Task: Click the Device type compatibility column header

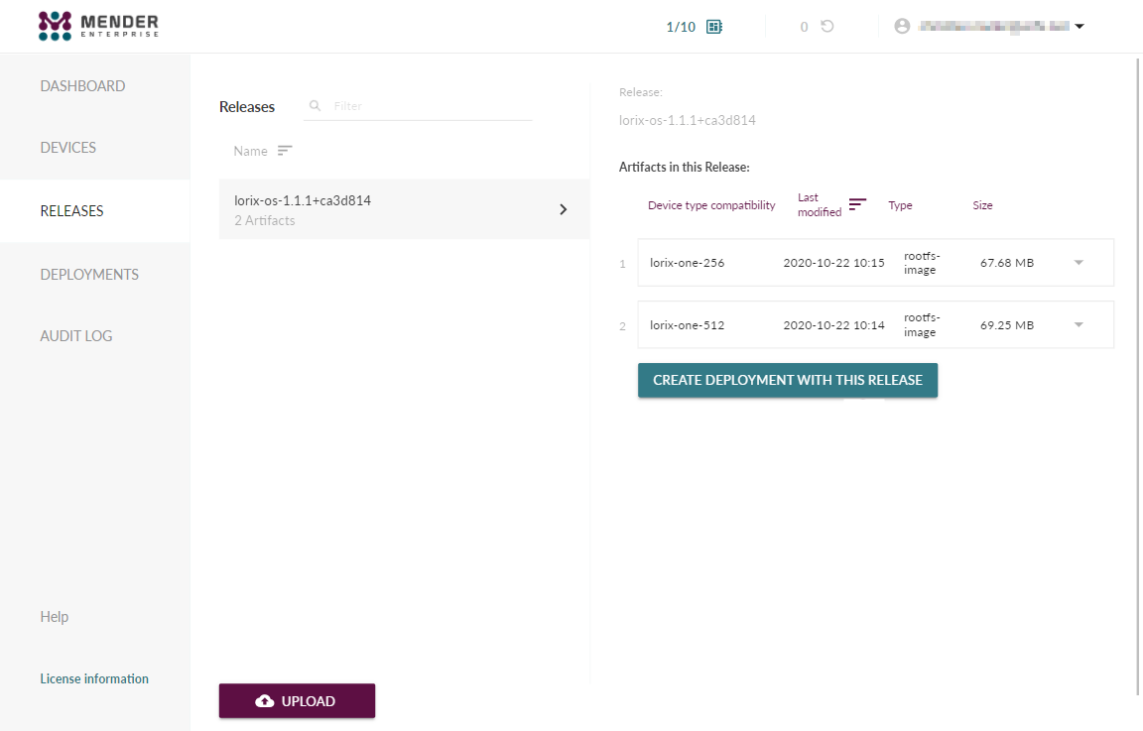Action: tap(711, 205)
